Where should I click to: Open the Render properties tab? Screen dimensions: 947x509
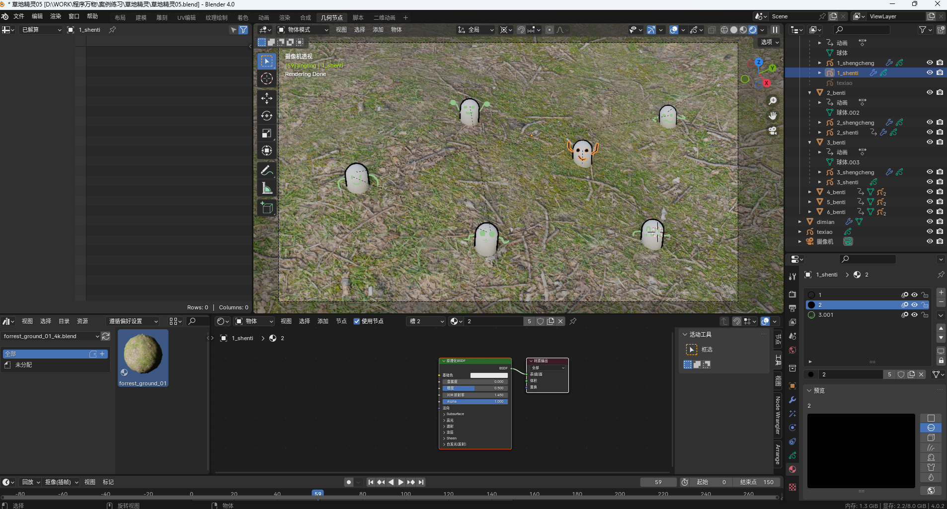[792, 294]
